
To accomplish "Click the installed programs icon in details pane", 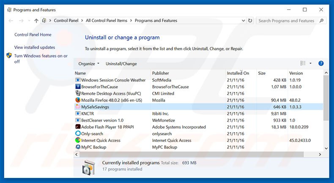I will [x=88, y=167].
